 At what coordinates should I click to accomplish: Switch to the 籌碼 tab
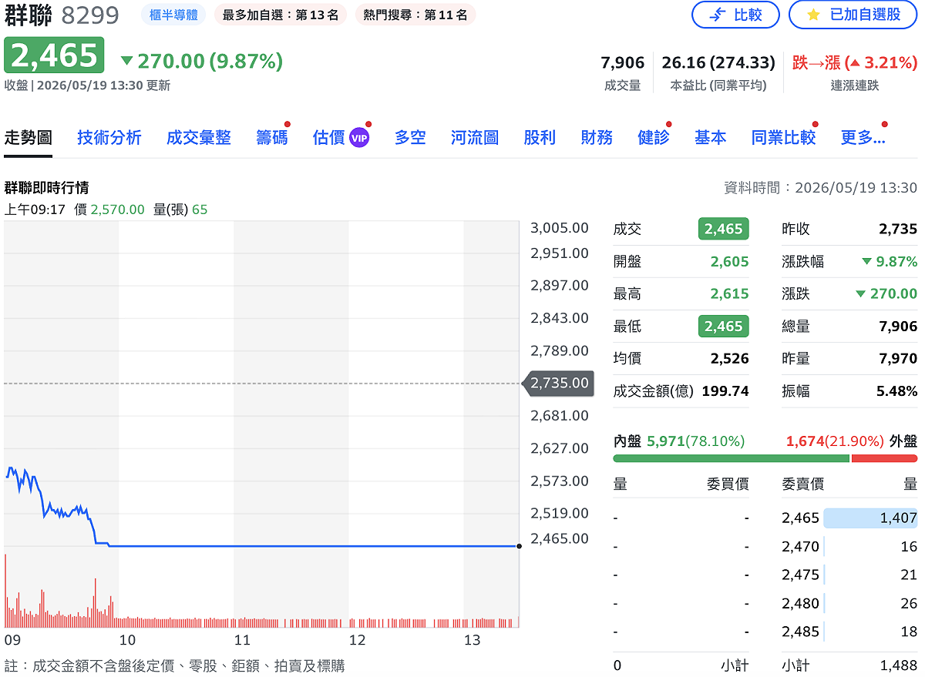[272, 138]
